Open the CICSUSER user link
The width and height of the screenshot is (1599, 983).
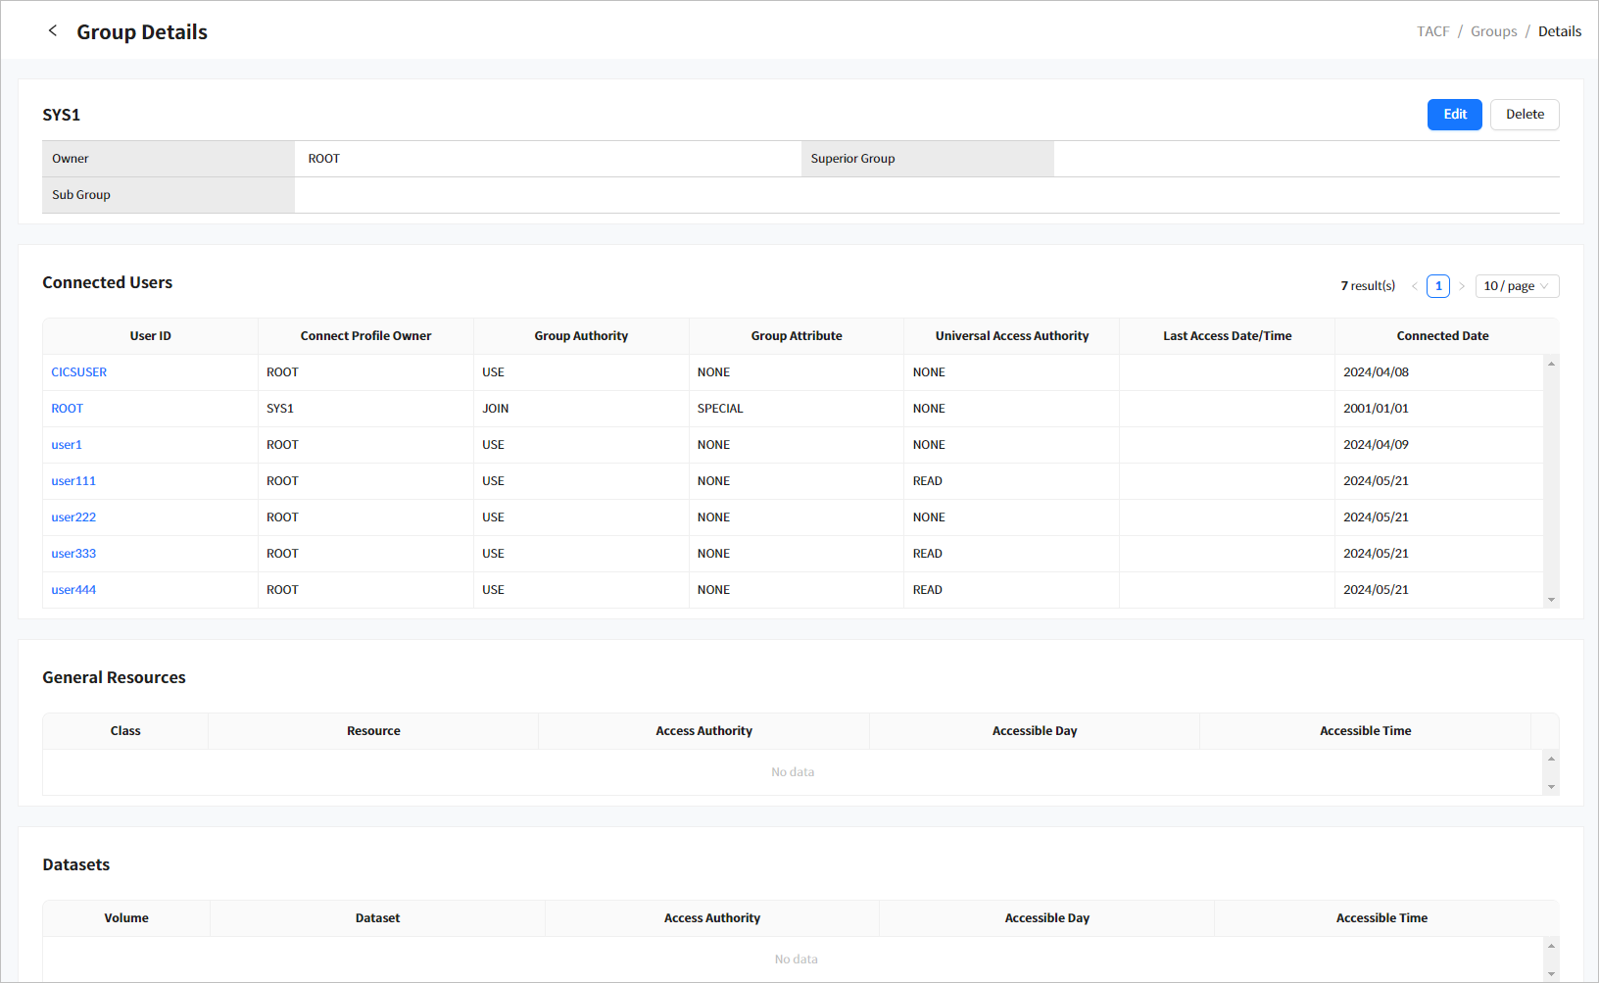pos(79,372)
